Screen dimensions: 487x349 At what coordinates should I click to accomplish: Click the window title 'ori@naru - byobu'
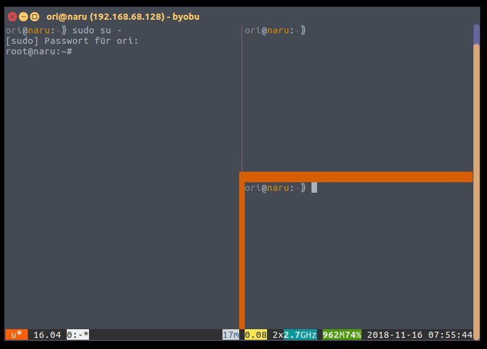point(123,17)
